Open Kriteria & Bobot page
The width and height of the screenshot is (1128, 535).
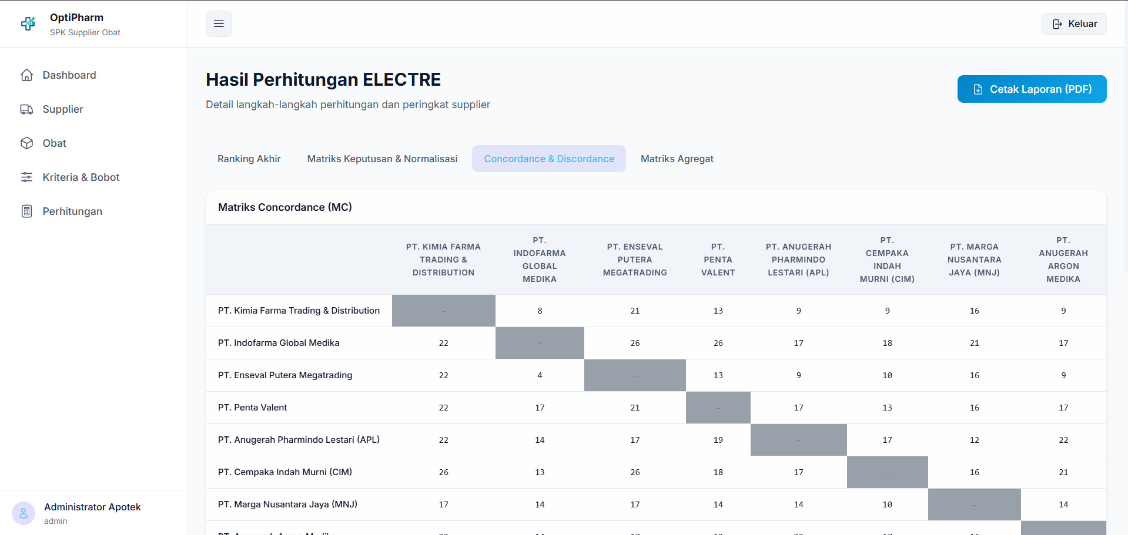tap(81, 177)
